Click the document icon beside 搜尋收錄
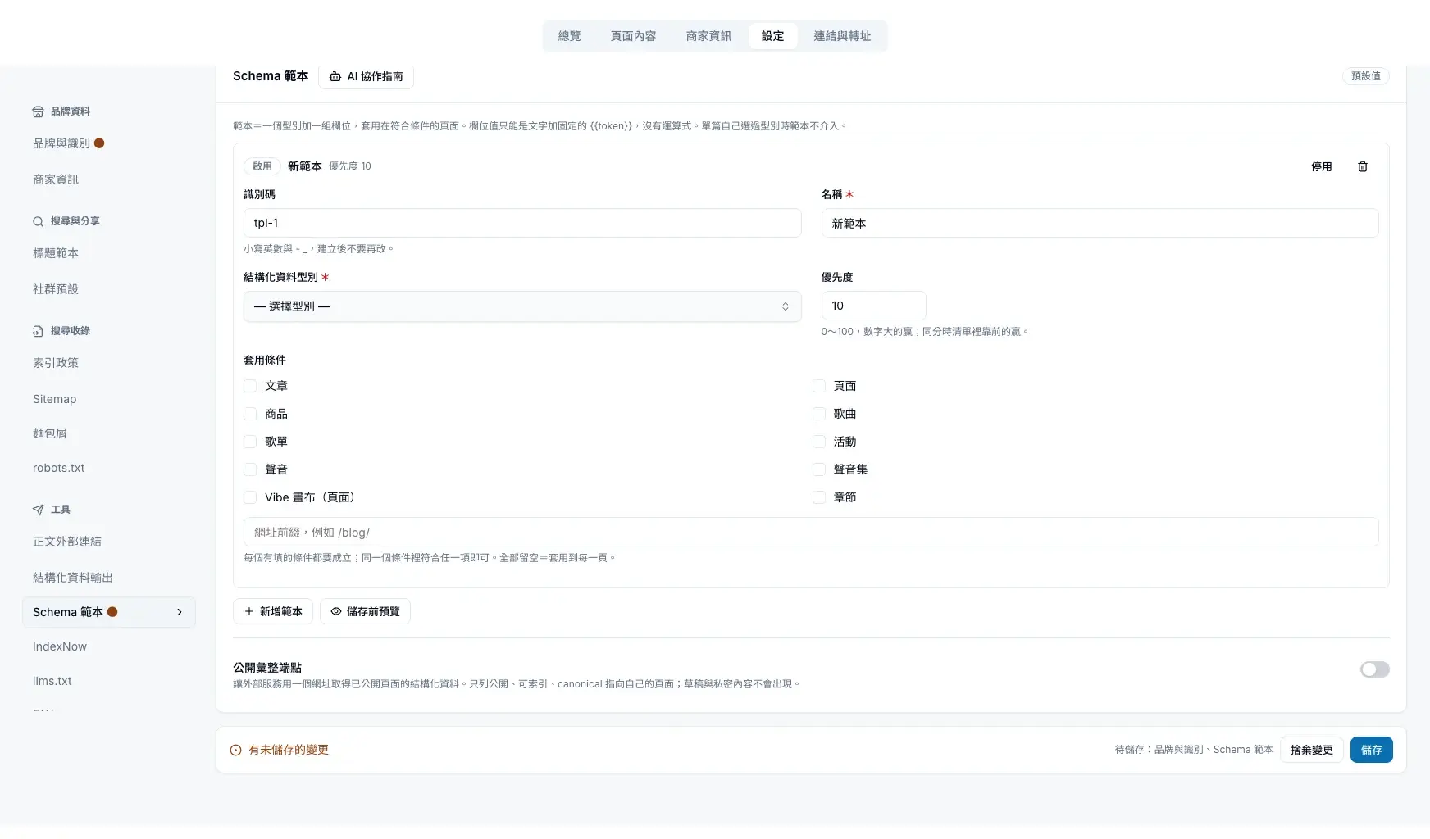The height and width of the screenshot is (839, 1430). (38, 331)
